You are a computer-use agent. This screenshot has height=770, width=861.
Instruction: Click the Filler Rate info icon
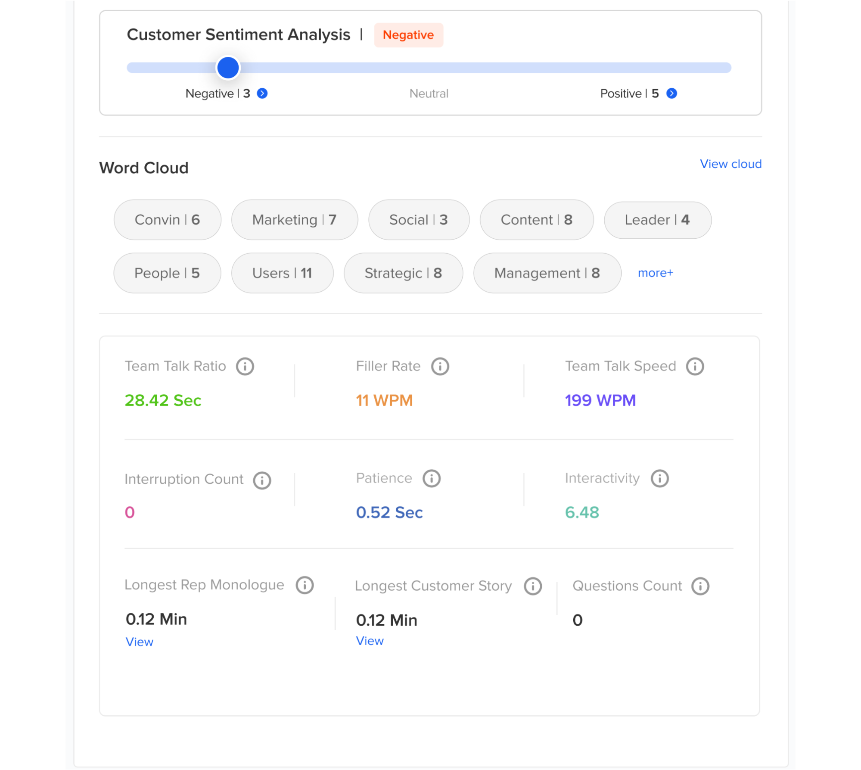coord(440,366)
